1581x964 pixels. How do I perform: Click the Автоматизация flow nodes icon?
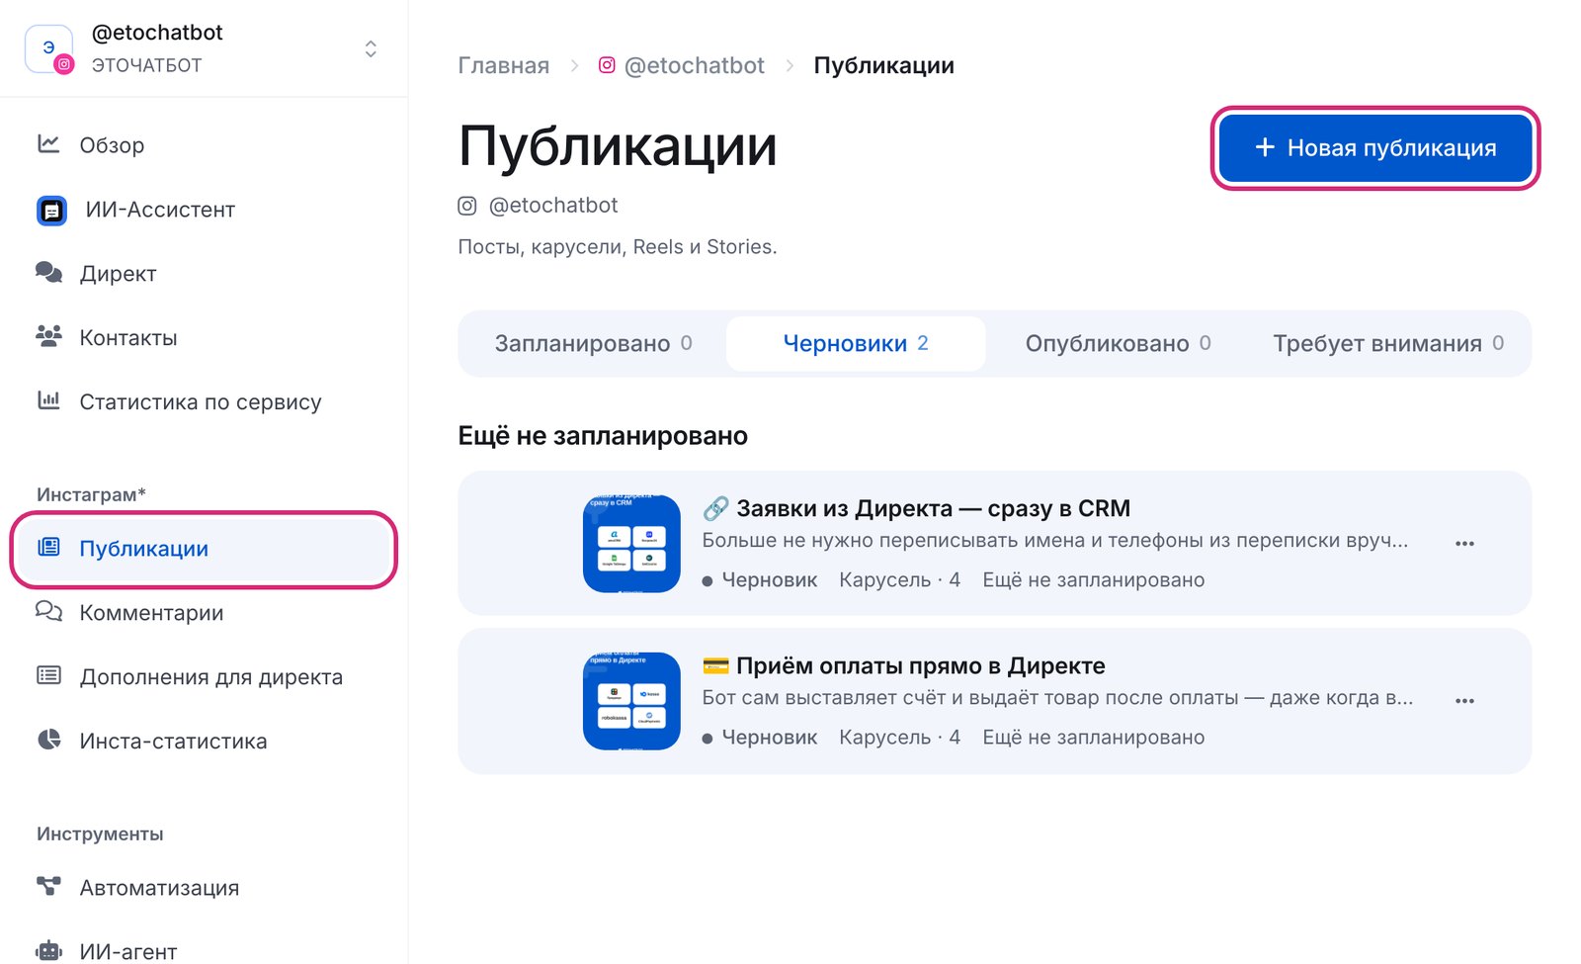pyautogui.click(x=48, y=887)
